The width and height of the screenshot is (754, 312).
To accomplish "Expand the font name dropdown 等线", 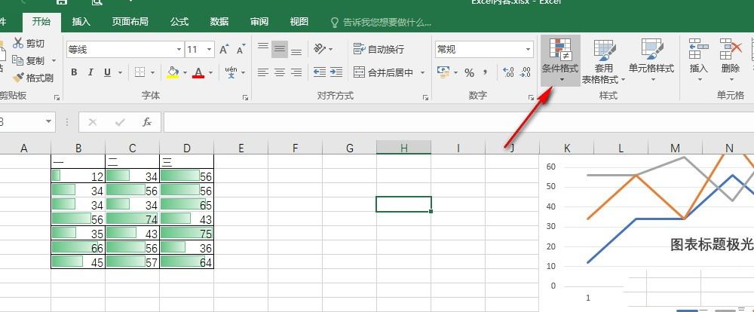I will (x=179, y=50).
